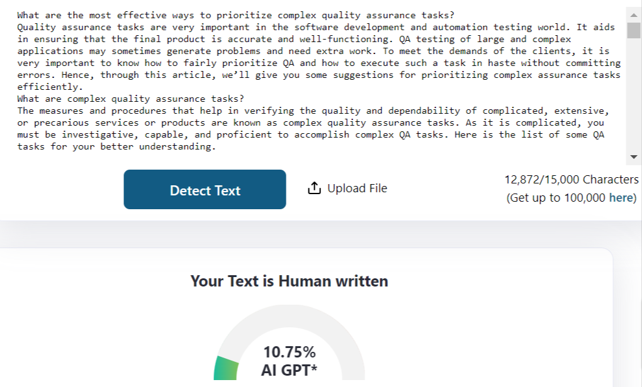Screen dimensions: 642x387
Task: Open the 'here' link for 100,000 characters
Action: [x=622, y=198]
